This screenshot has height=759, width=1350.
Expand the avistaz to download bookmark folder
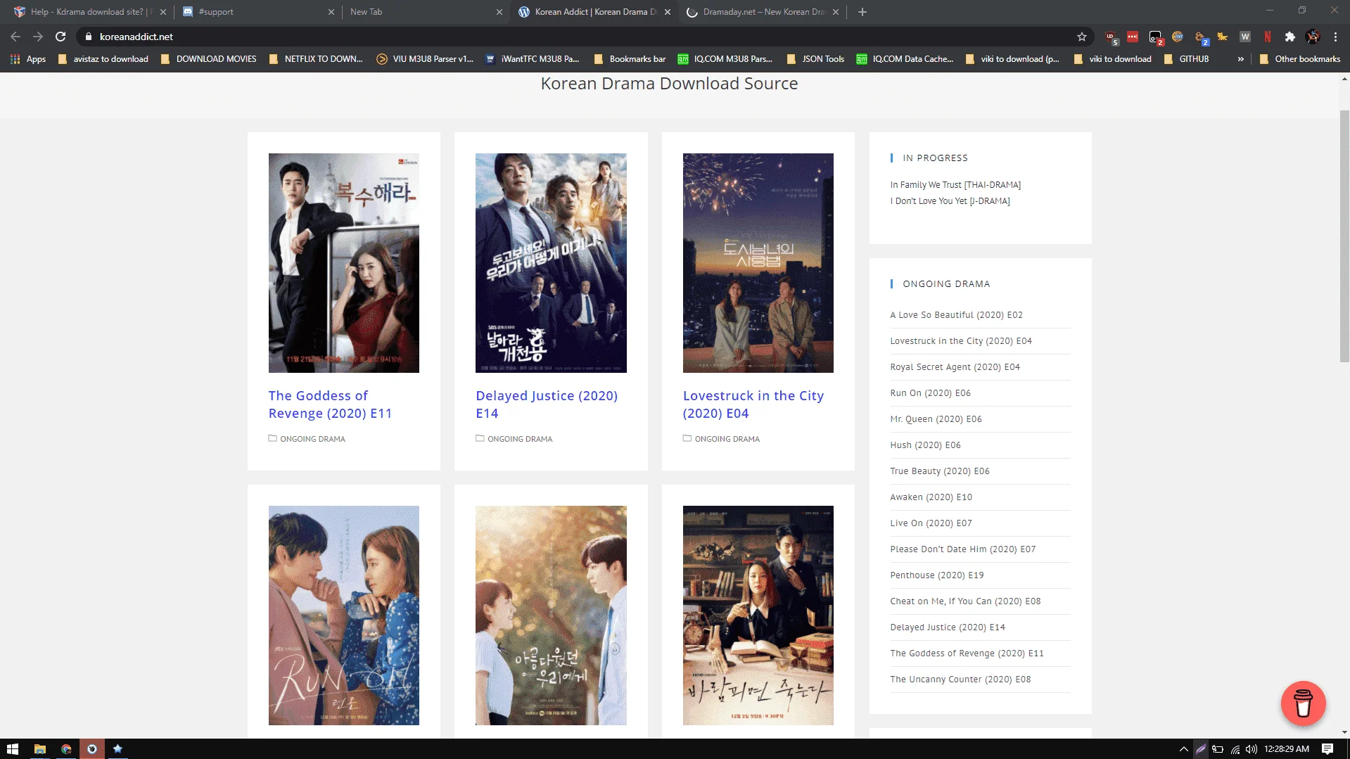tap(103, 59)
